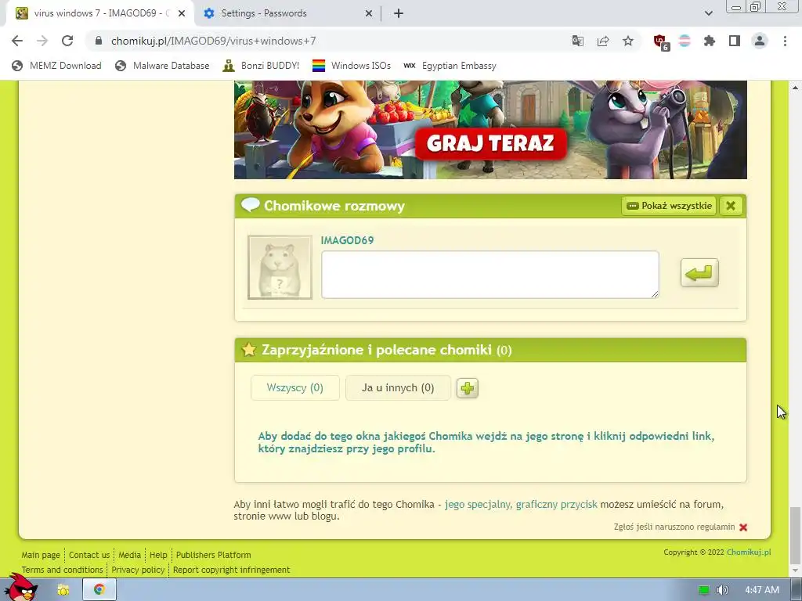Select the Wszyscy (0) tab
The image size is (802, 601).
[x=295, y=388]
